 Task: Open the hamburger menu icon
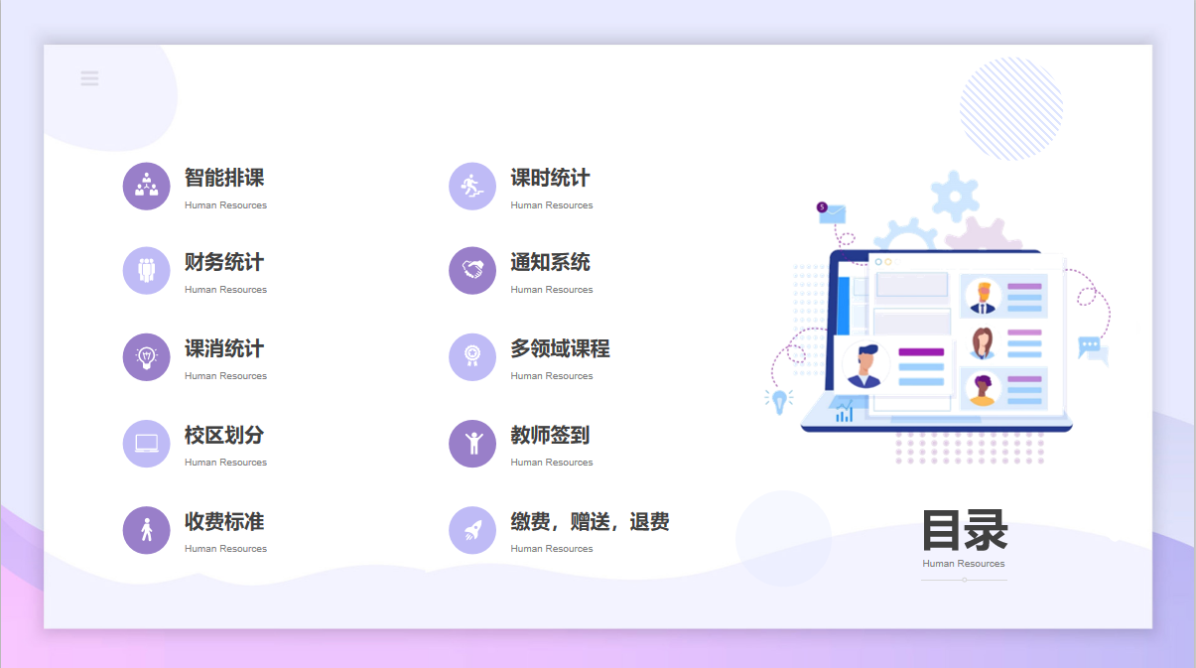point(89,78)
